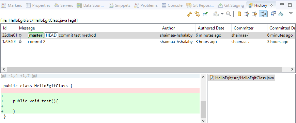Show all changes in repository
Image resolution: width=296 pixels, height=123 pixels.
[239, 14]
